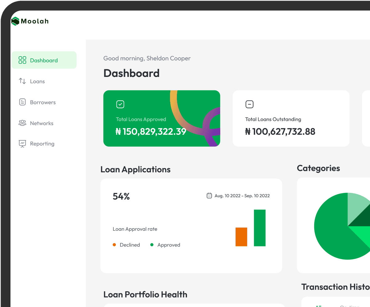Click the 'Total Loans Outstanding' label
Viewport: 370px width, 307px height.
[x=273, y=119]
